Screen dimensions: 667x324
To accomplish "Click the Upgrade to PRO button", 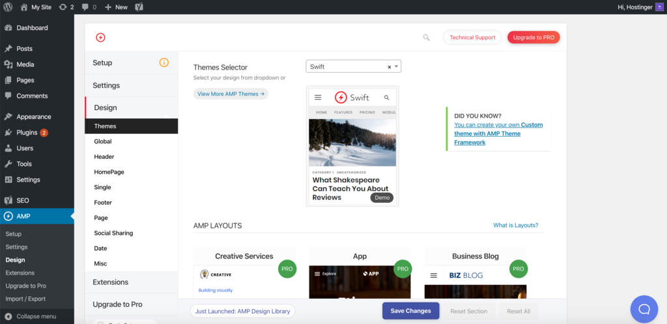I will click(533, 37).
